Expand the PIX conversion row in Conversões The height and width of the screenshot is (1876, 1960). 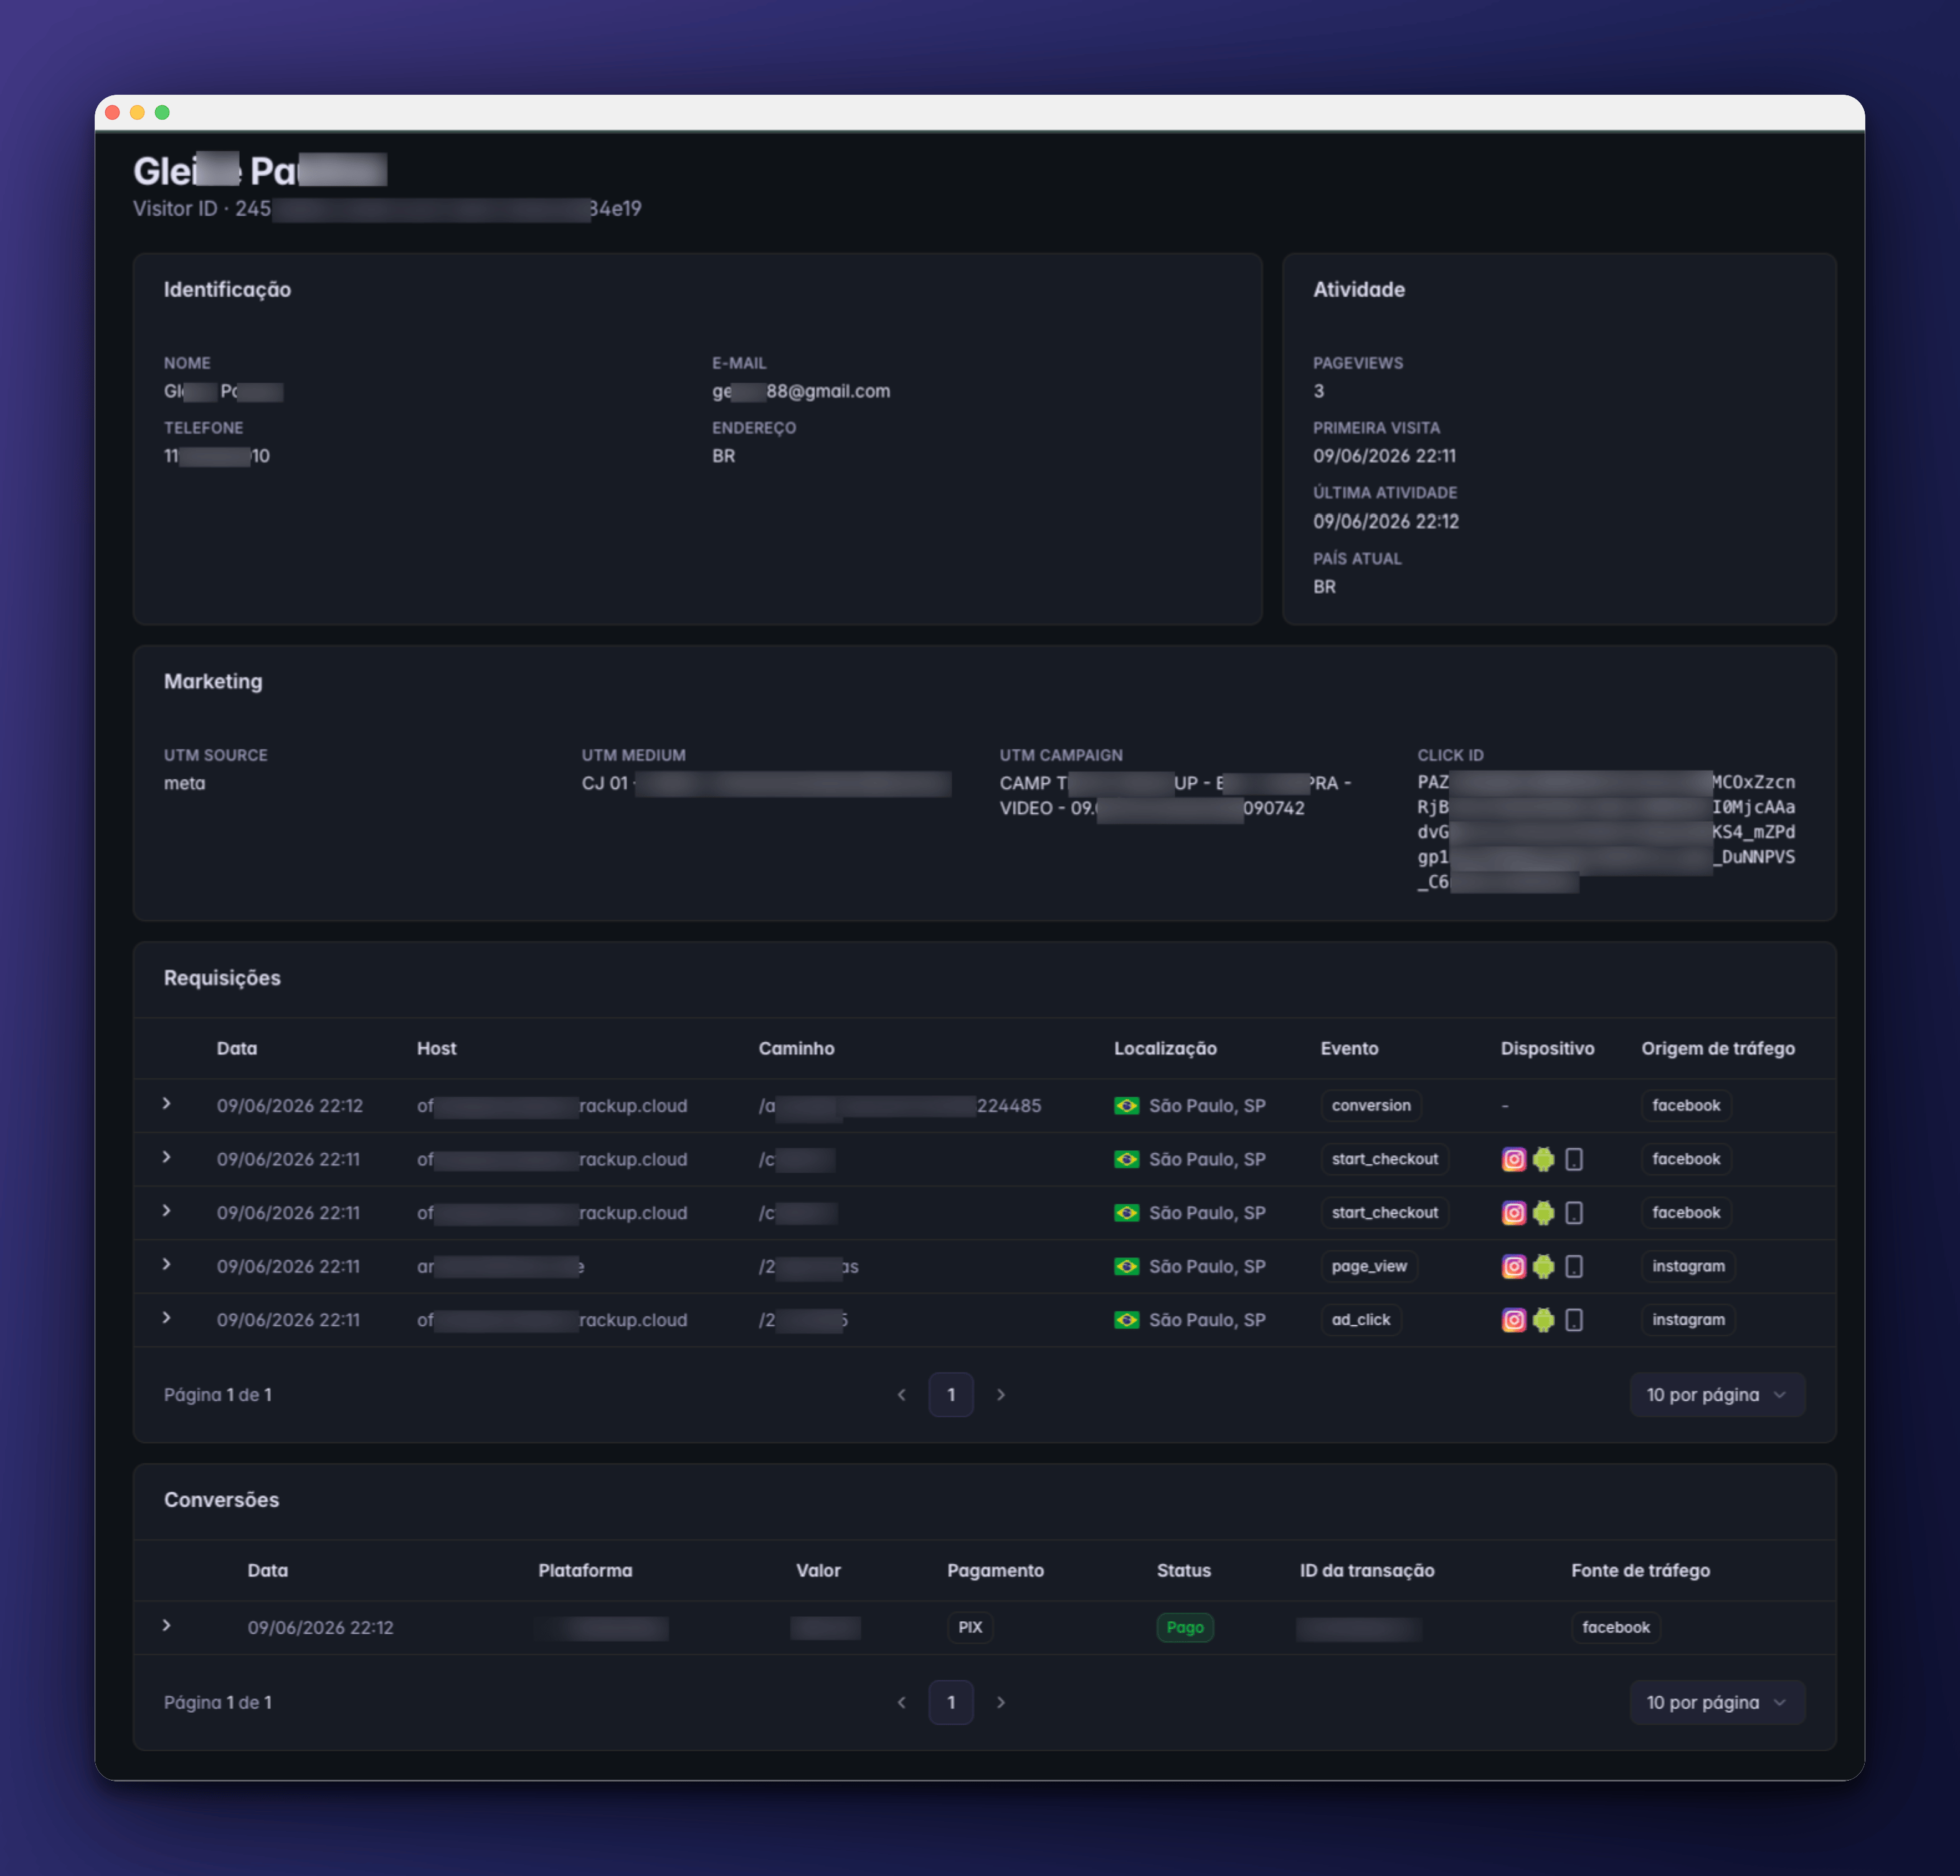(167, 1625)
